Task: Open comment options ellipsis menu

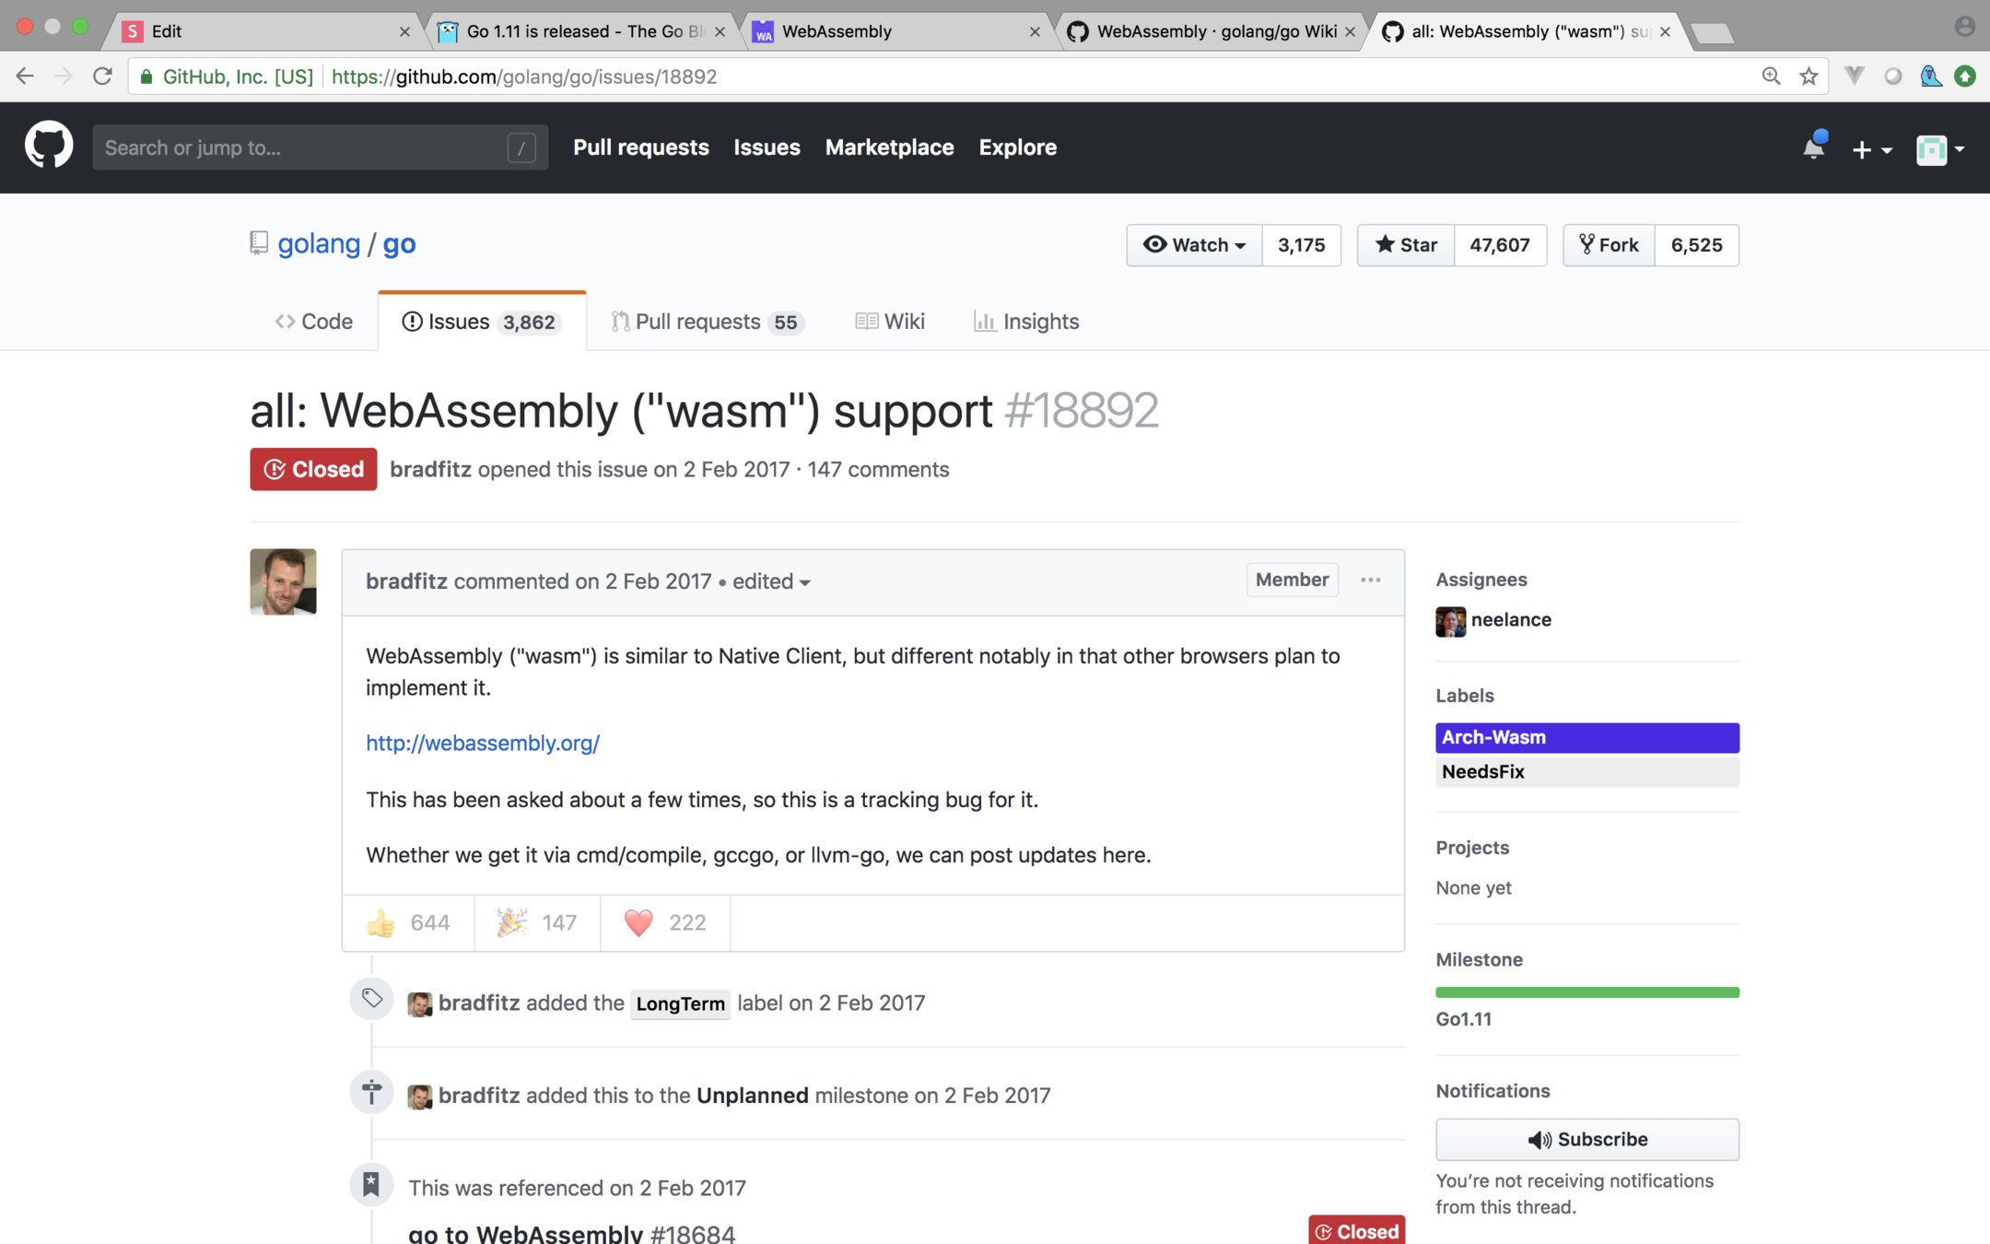Action: pos(1370,580)
